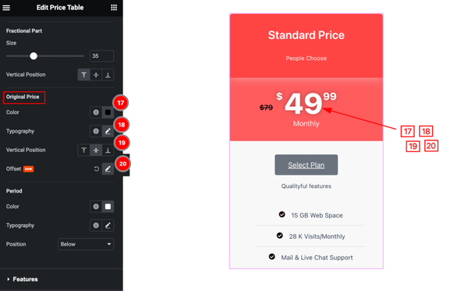
Task: Set Original Price vertical position to top
Action: click(x=84, y=150)
